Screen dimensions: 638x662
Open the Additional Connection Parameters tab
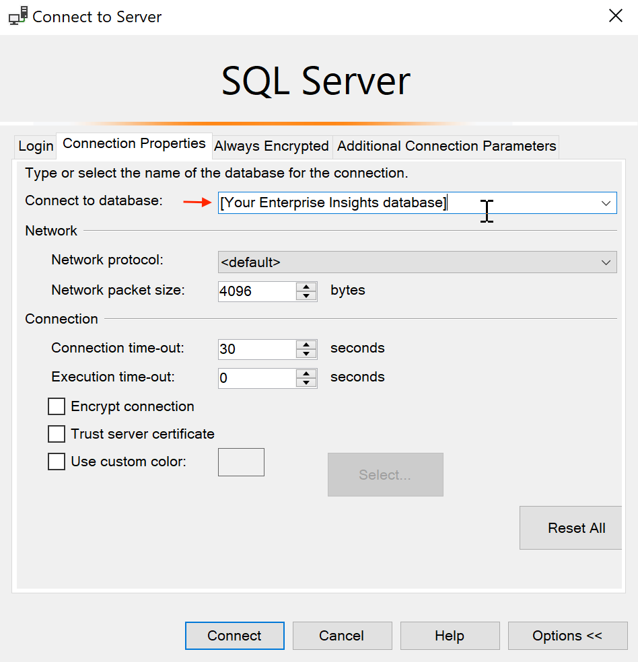tap(446, 147)
